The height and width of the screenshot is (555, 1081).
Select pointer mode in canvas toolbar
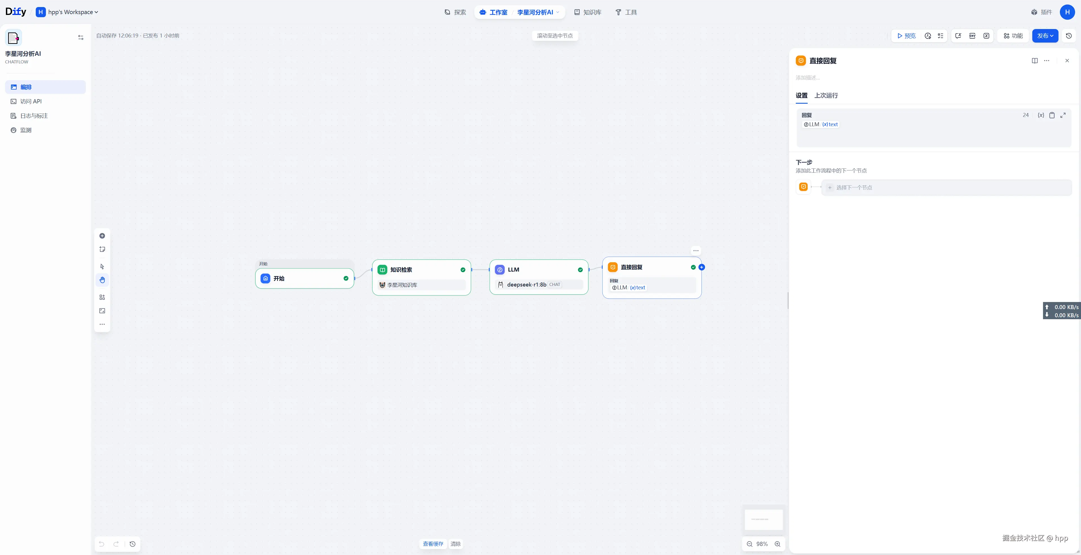click(102, 267)
